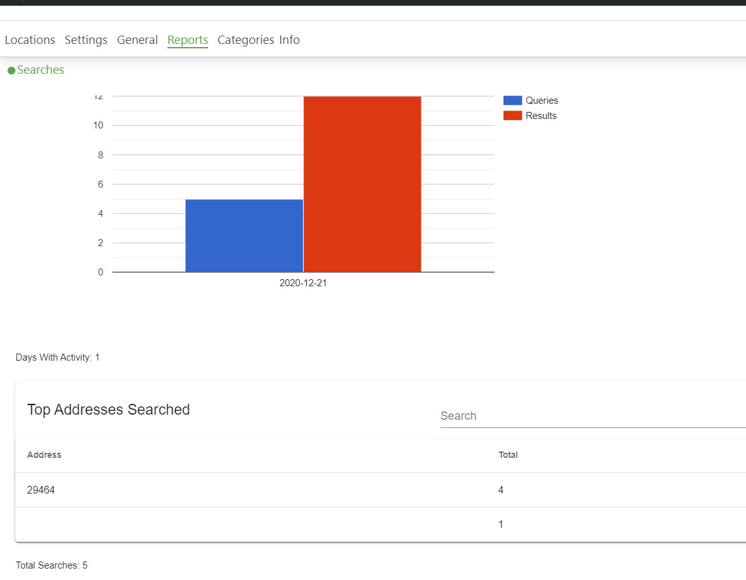Click the Days With Activity: 1 text
This screenshot has height=580, width=746.
click(x=57, y=357)
